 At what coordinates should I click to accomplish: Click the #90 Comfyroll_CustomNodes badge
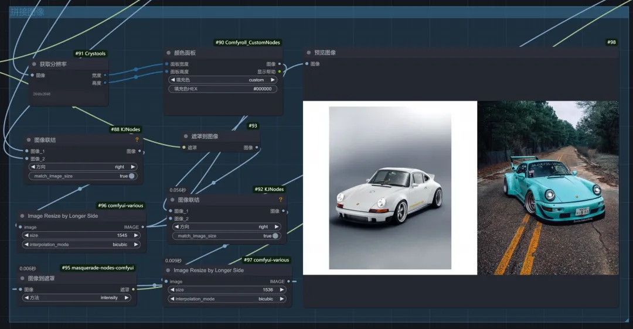247,42
